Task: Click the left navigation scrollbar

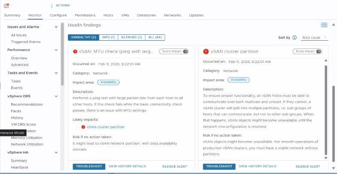Action: tap(62, 54)
